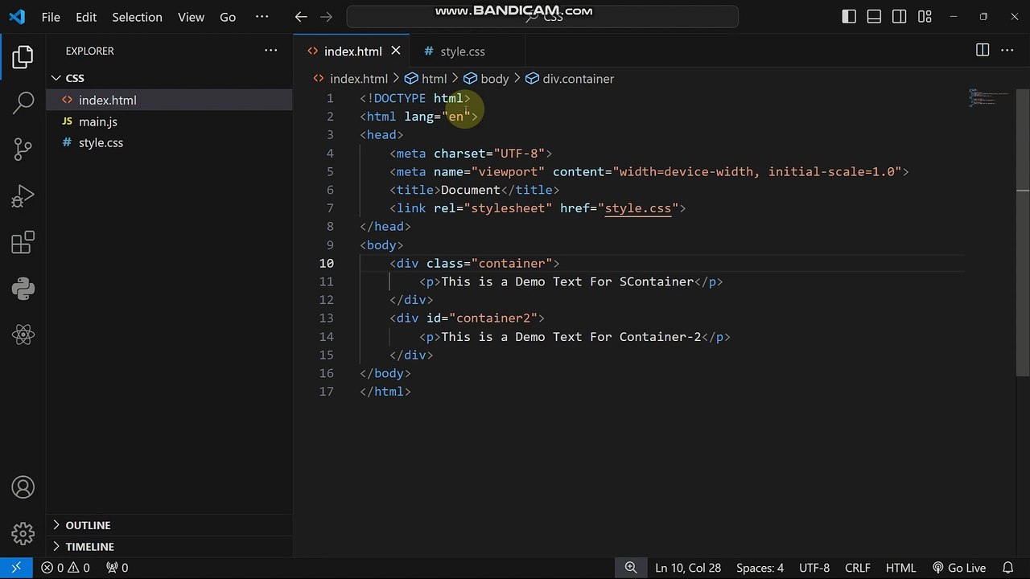This screenshot has height=579, width=1030.
Task: Switch to the style.css tab
Action: coord(462,51)
